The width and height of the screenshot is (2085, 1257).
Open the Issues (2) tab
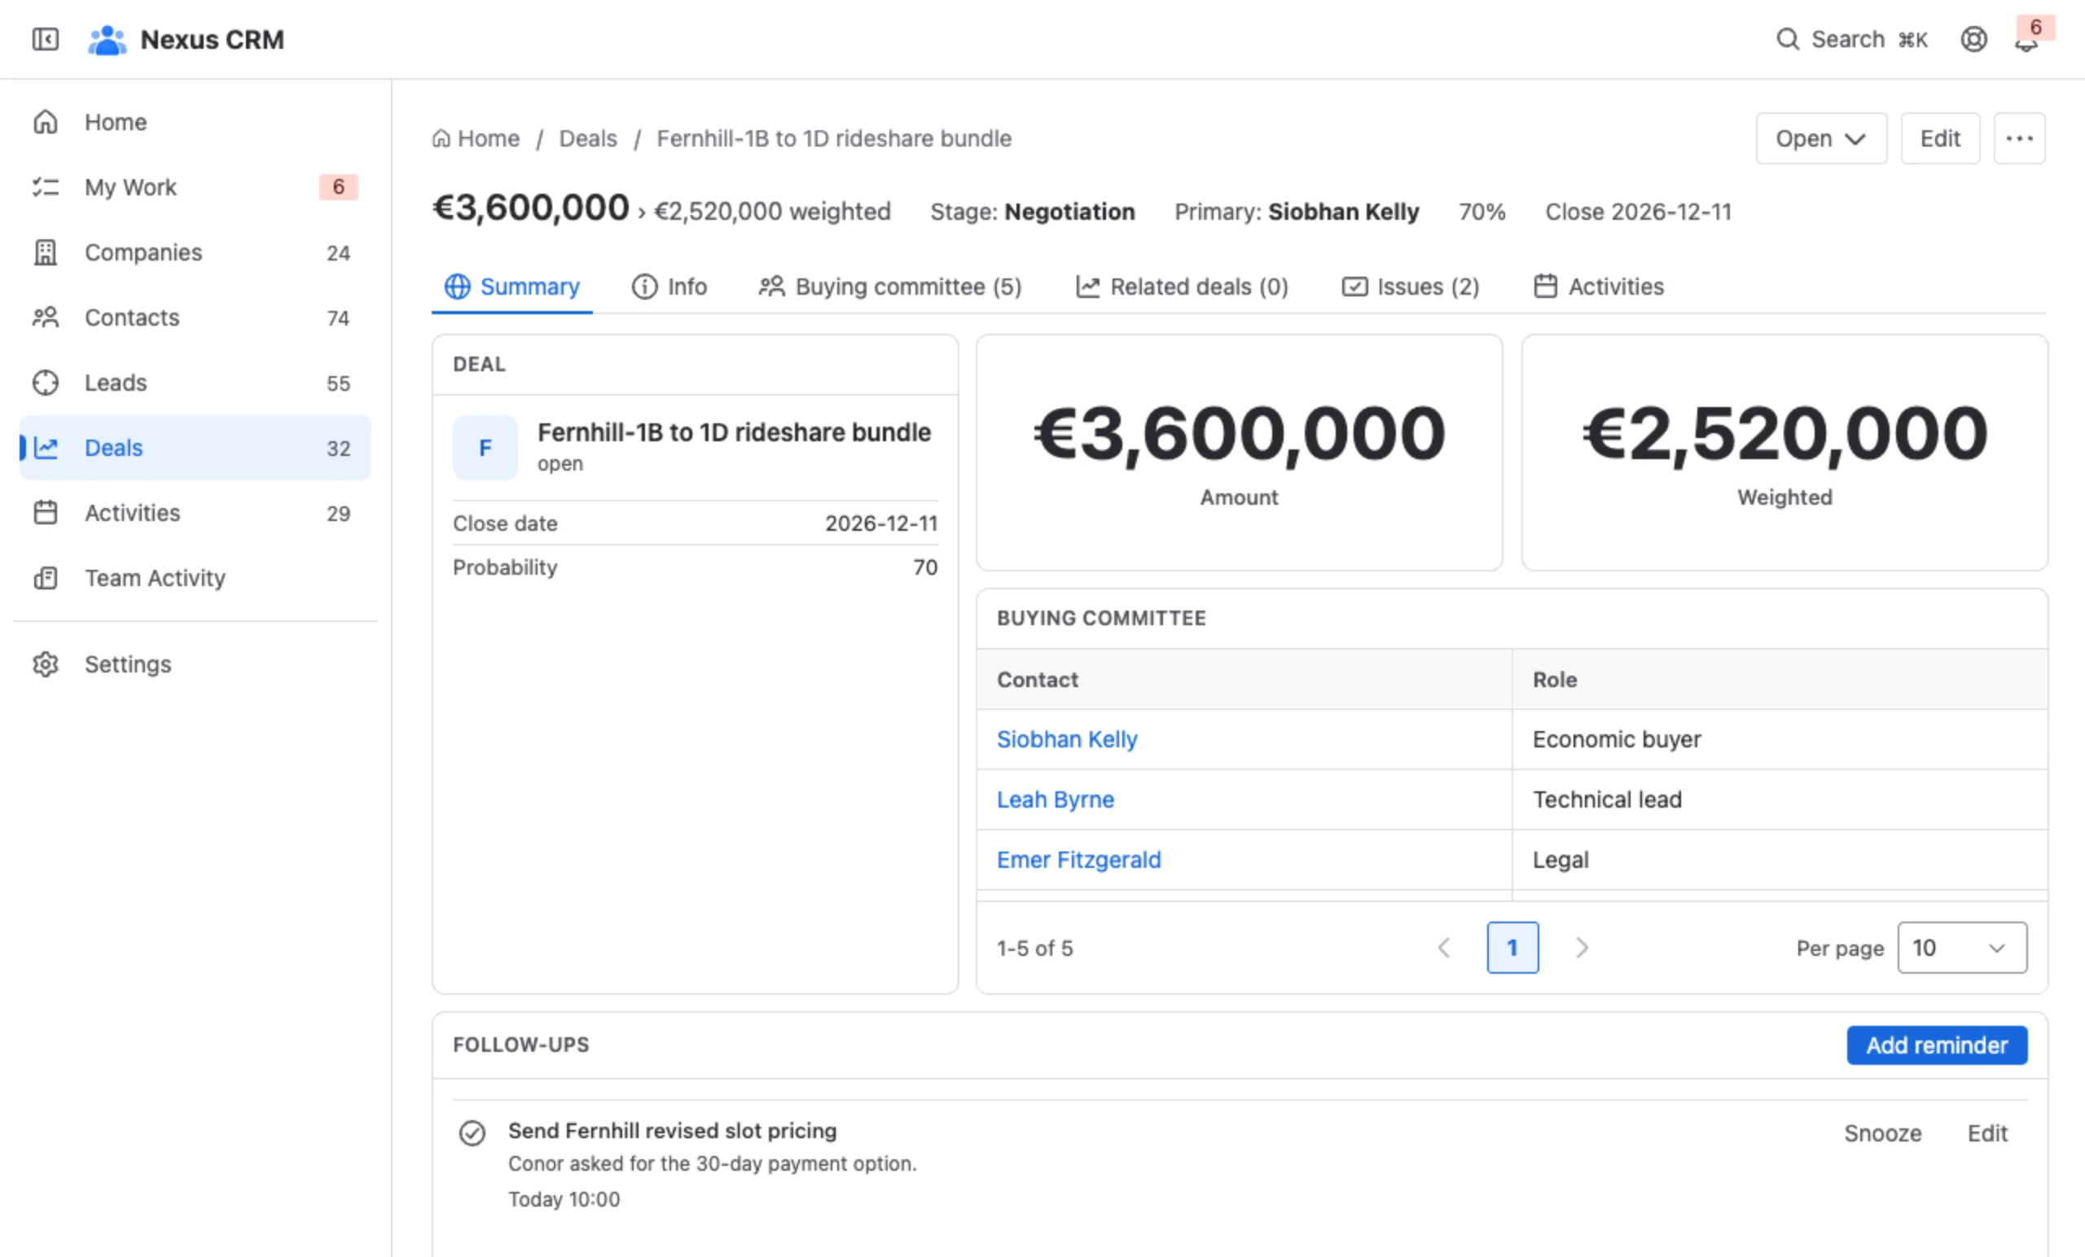(1411, 287)
